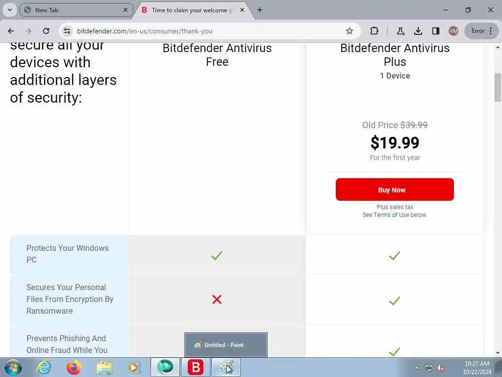Image resolution: width=502 pixels, height=377 pixels.
Task: Open the Downloads icon in toolbar
Action: [x=418, y=31]
